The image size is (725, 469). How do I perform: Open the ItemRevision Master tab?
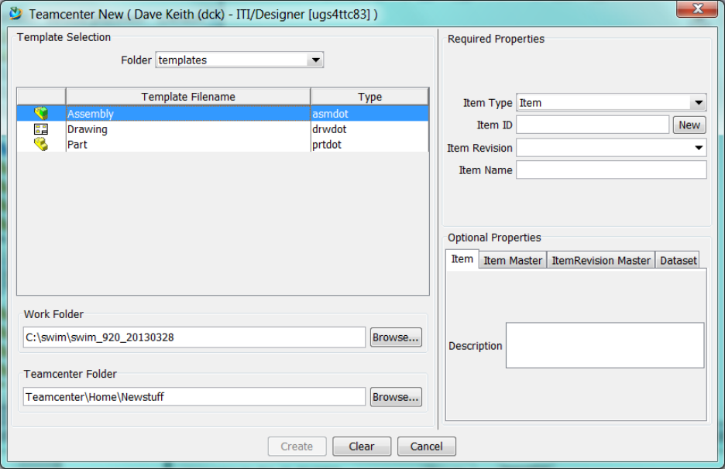pyautogui.click(x=601, y=261)
